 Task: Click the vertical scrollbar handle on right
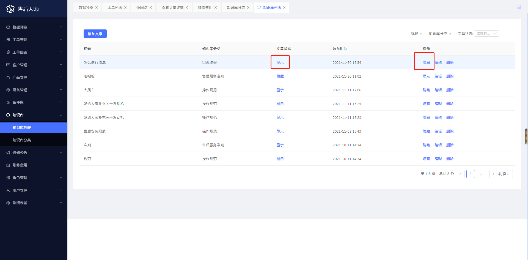pos(526,136)
